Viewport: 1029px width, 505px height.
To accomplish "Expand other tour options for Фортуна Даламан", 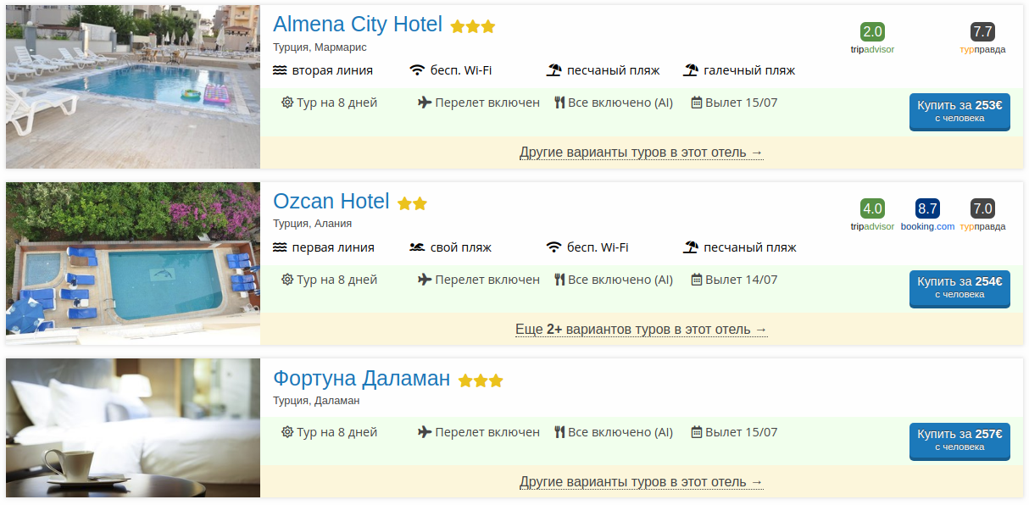I will (x=641, y=482).
